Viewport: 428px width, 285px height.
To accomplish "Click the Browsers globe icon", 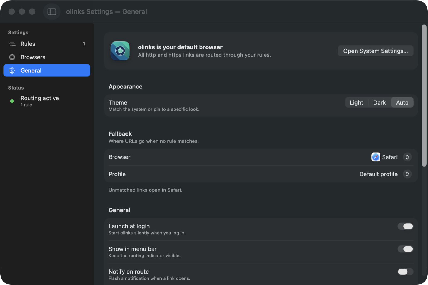I will pos(12,57).
